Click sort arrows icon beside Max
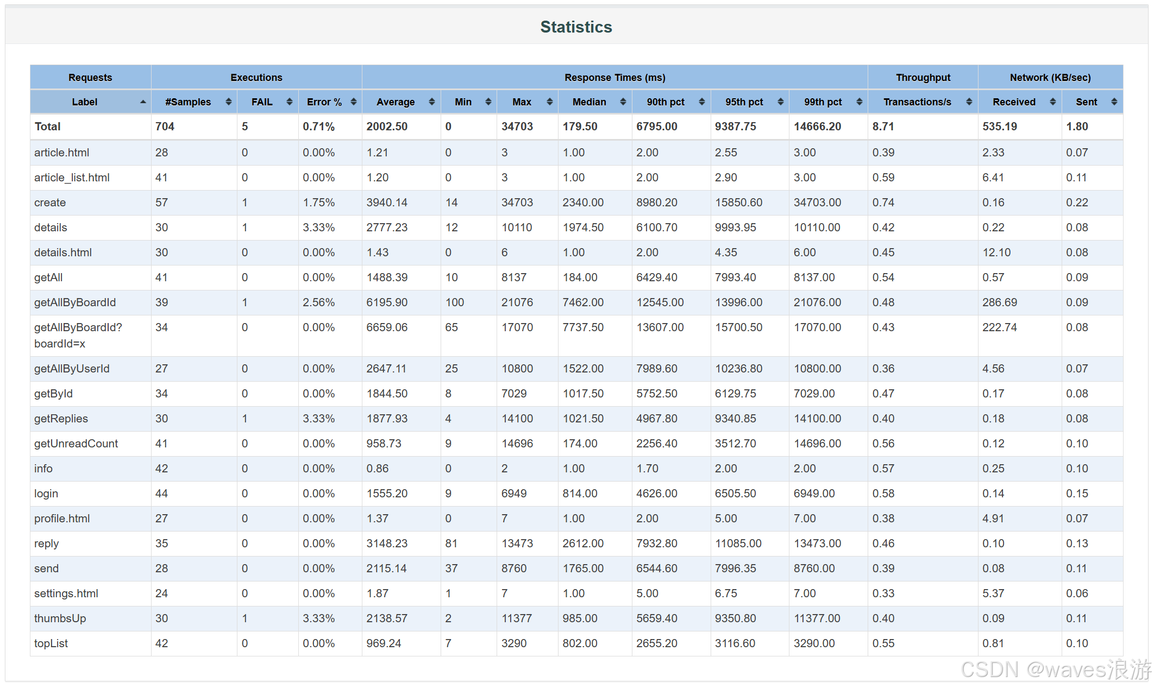Image resolution: width=1154 pixels, height=689 pixels. click(x=550, y=102)
